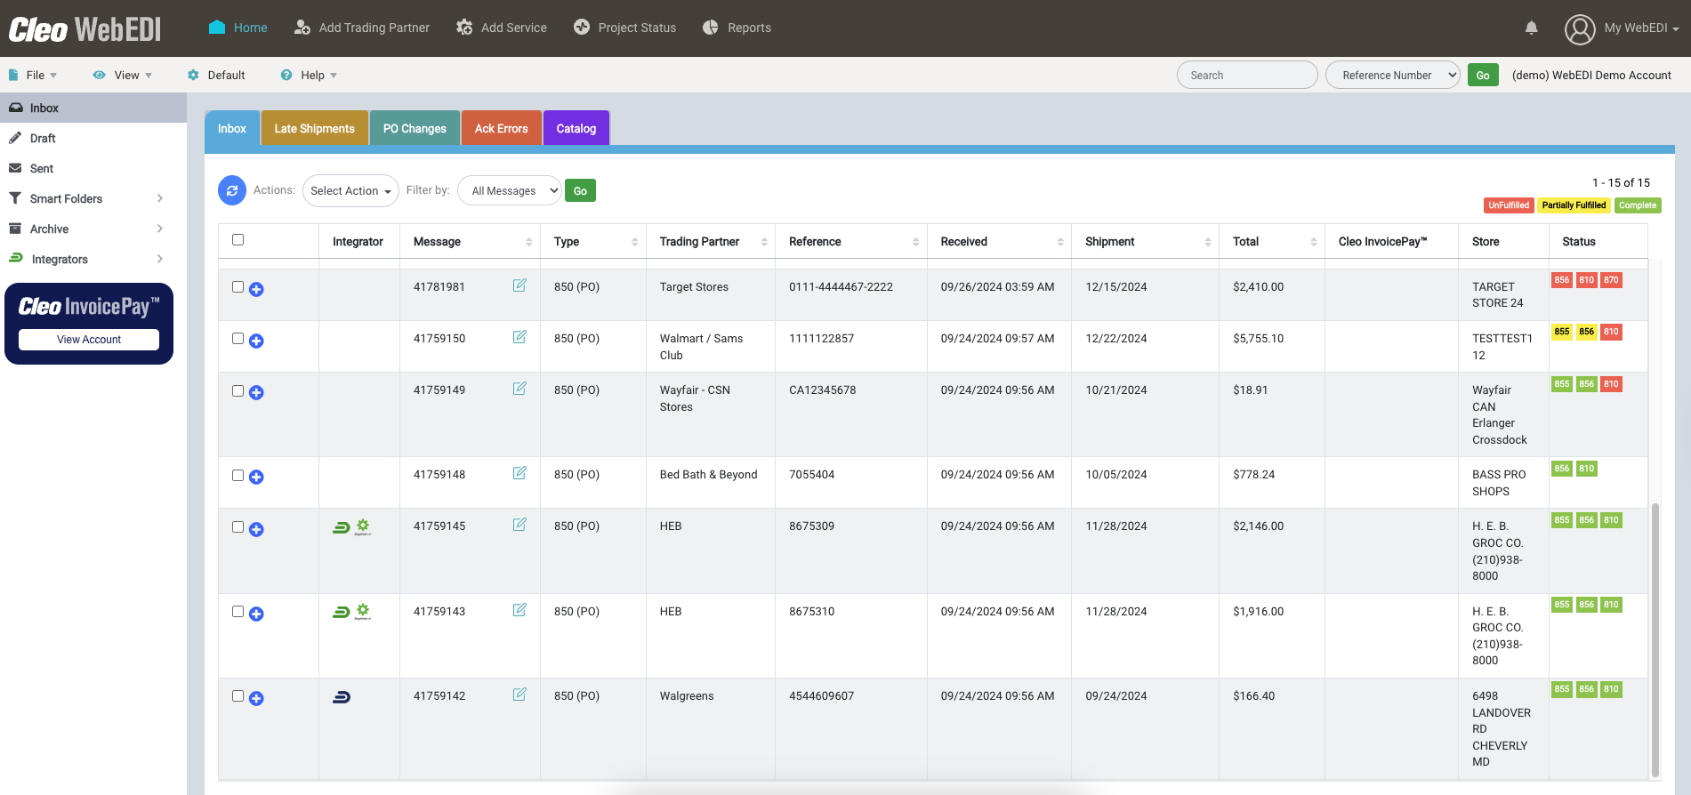Click Go button next to search
Image resolution: width=1691 pixels, height=795 pixels.
coord(1483,76)
